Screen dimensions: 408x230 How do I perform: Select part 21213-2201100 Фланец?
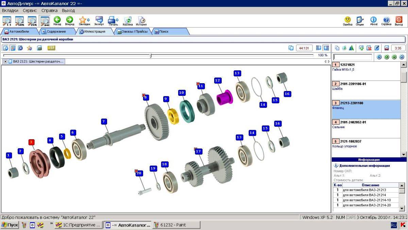366,109
